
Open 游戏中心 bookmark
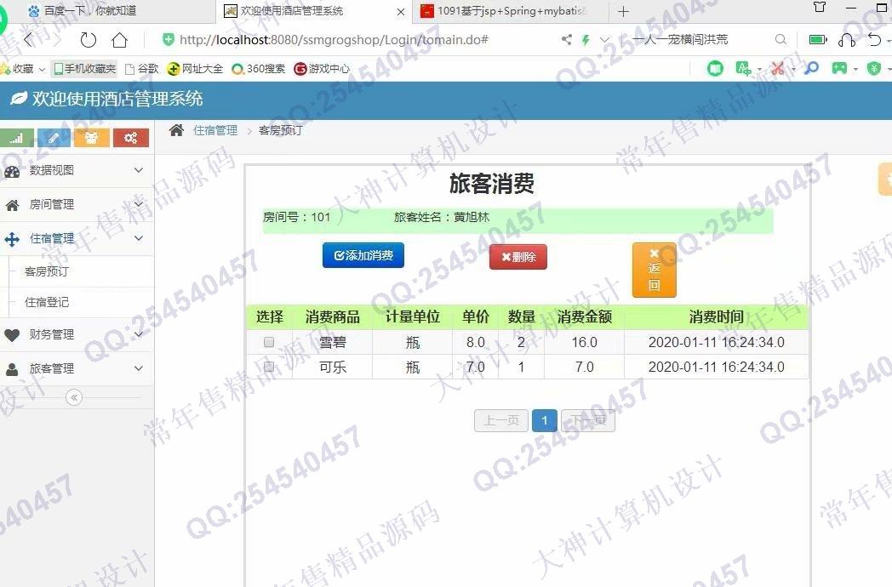(x=322, y=69)
